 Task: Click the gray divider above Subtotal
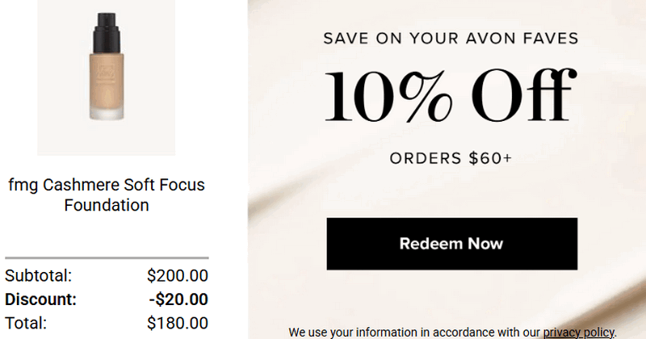[106, 258]
